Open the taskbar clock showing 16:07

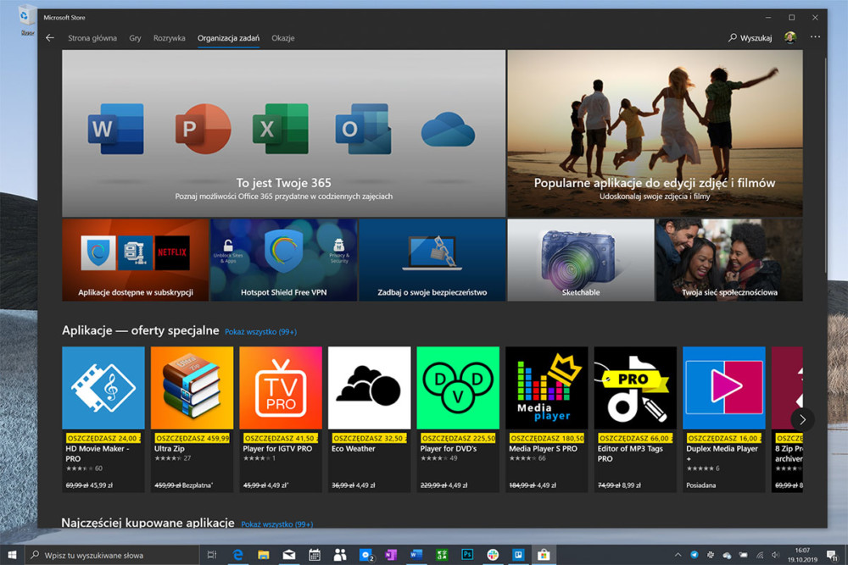pos(802,555)
